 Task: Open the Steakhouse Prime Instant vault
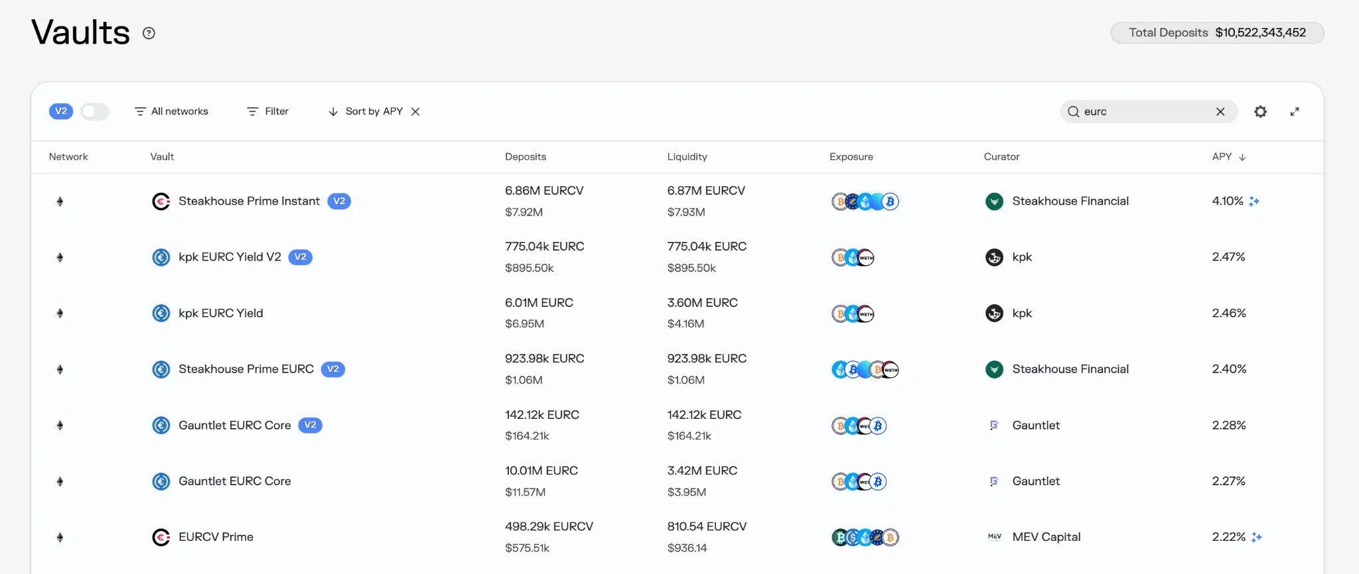tap(249, 201)
